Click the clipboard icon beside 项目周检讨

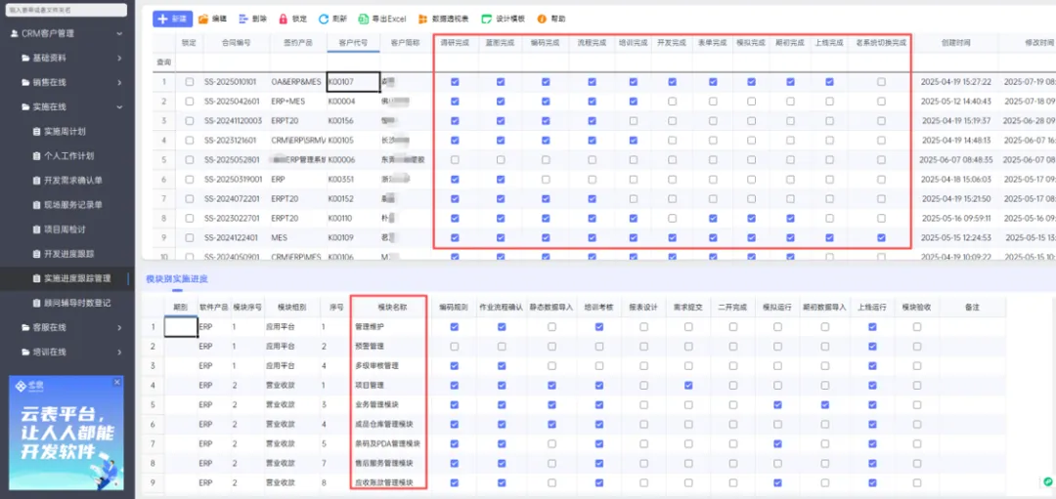37,229
